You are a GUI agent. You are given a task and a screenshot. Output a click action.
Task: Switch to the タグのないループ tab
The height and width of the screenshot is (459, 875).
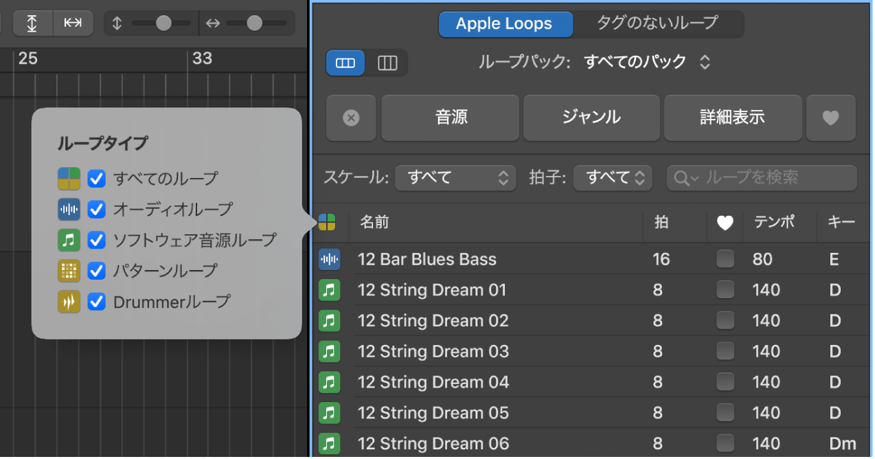coord(657,24)
